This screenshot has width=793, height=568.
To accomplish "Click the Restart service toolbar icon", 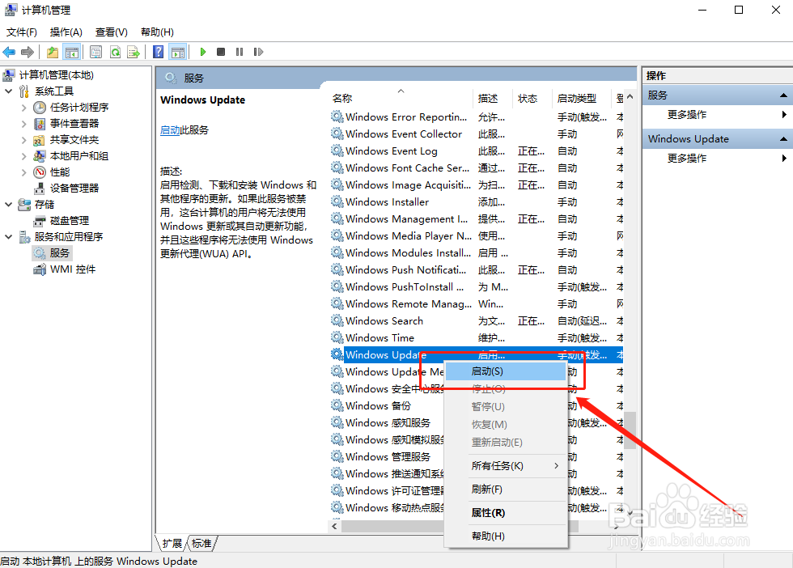I will tap(258, 52).
